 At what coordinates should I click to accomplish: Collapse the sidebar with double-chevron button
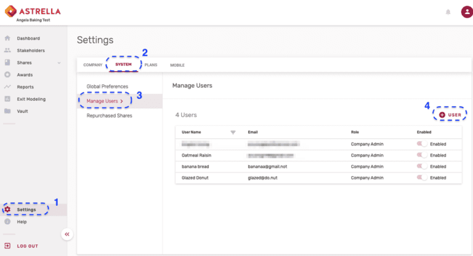point(67,235)
